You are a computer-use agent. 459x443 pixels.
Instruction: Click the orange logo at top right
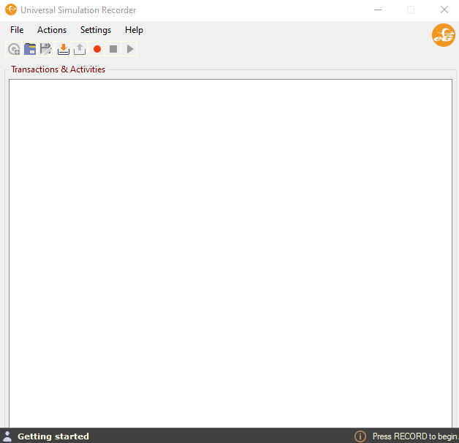tap(443, 35)
